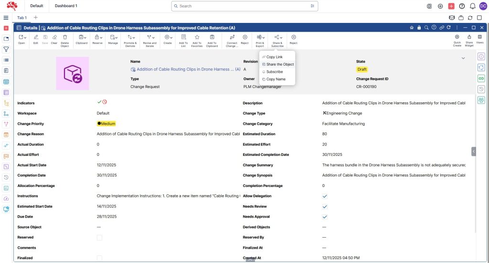
Task: Click the mascot face icon on tab row
Action: (x=452, y=18)
